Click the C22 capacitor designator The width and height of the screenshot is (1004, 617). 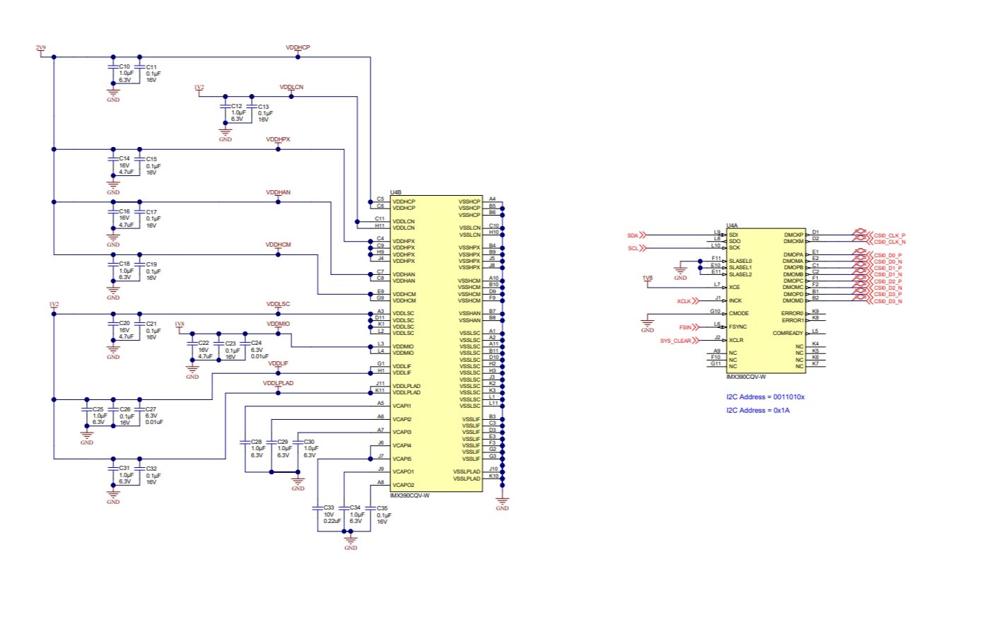[204, 343]
